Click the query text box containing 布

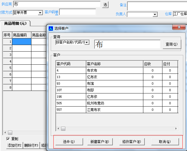(x=127, y=44)
